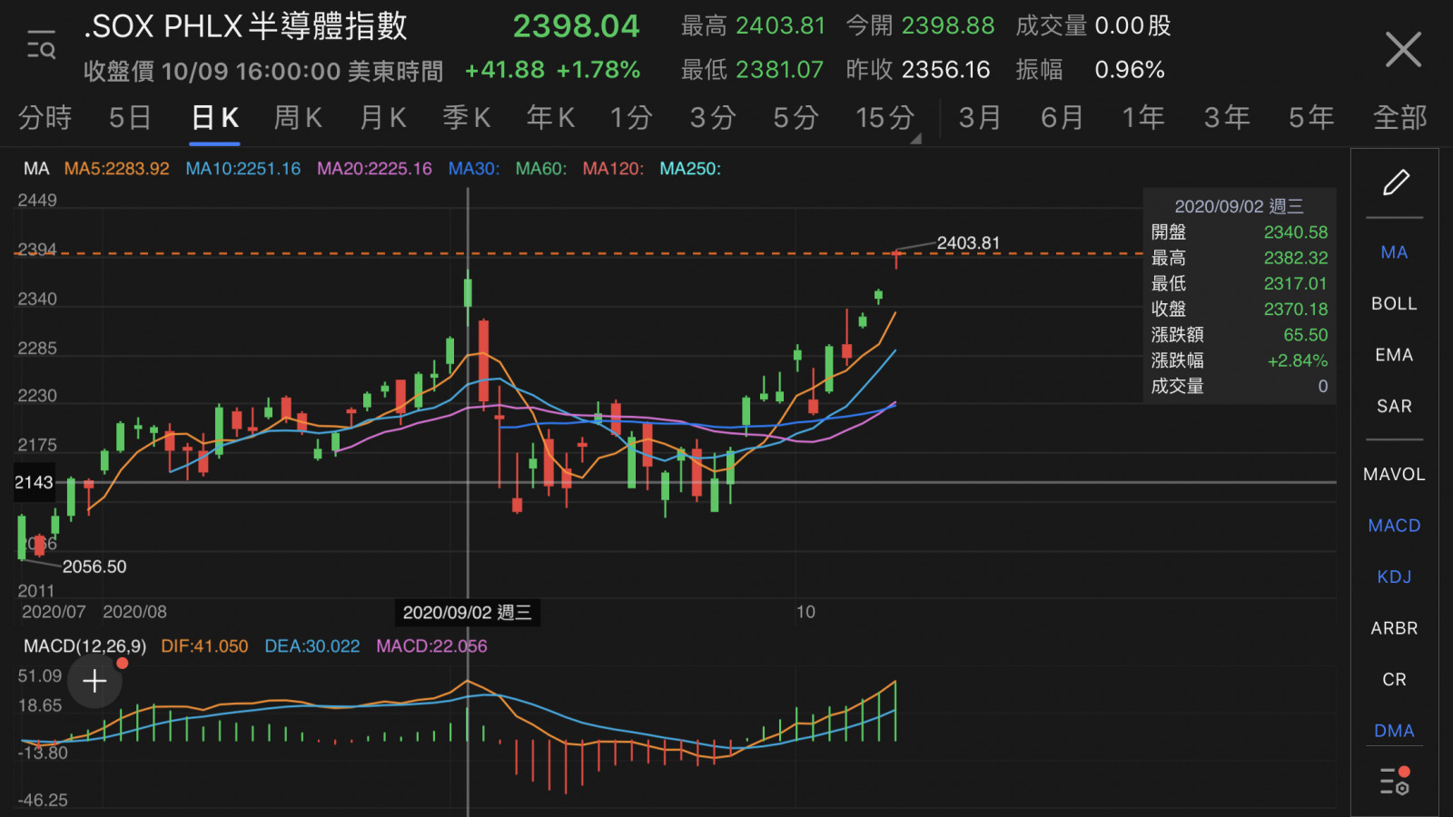1453x817 pixels.
Task: Click the MA10:2251.16 legend value
Action: pyautogui.click(x=242, y=169)
